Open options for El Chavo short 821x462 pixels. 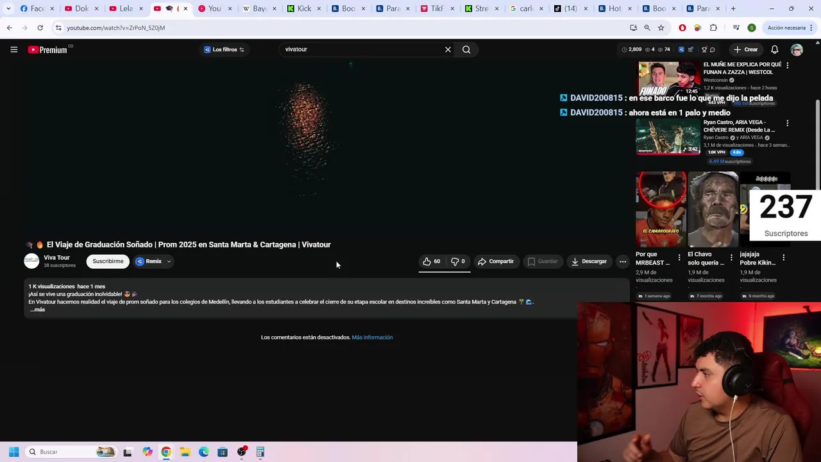point(731,257)
